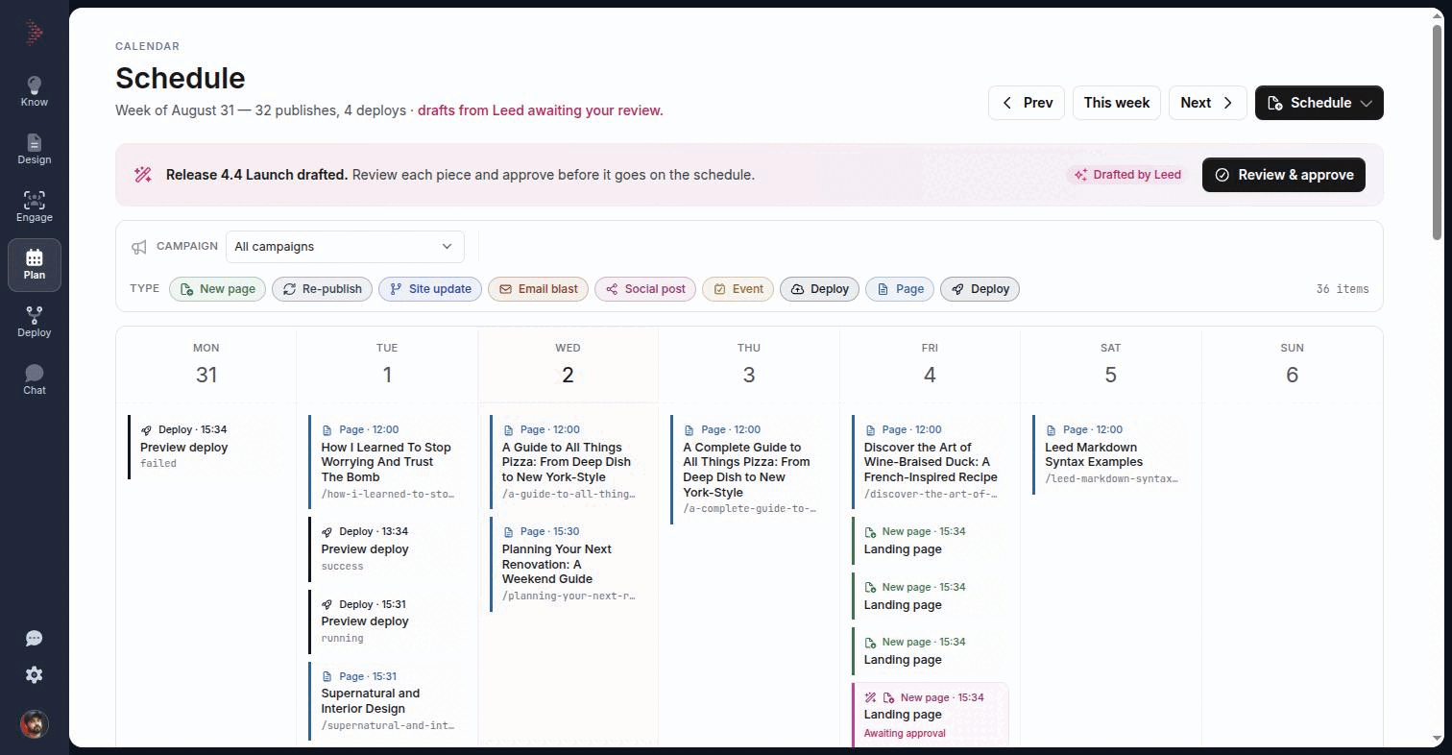The height and width of the screenshot is (755, 1452).
Task: Click the magic wand icon in launch banner
Action: coord(143,175)
